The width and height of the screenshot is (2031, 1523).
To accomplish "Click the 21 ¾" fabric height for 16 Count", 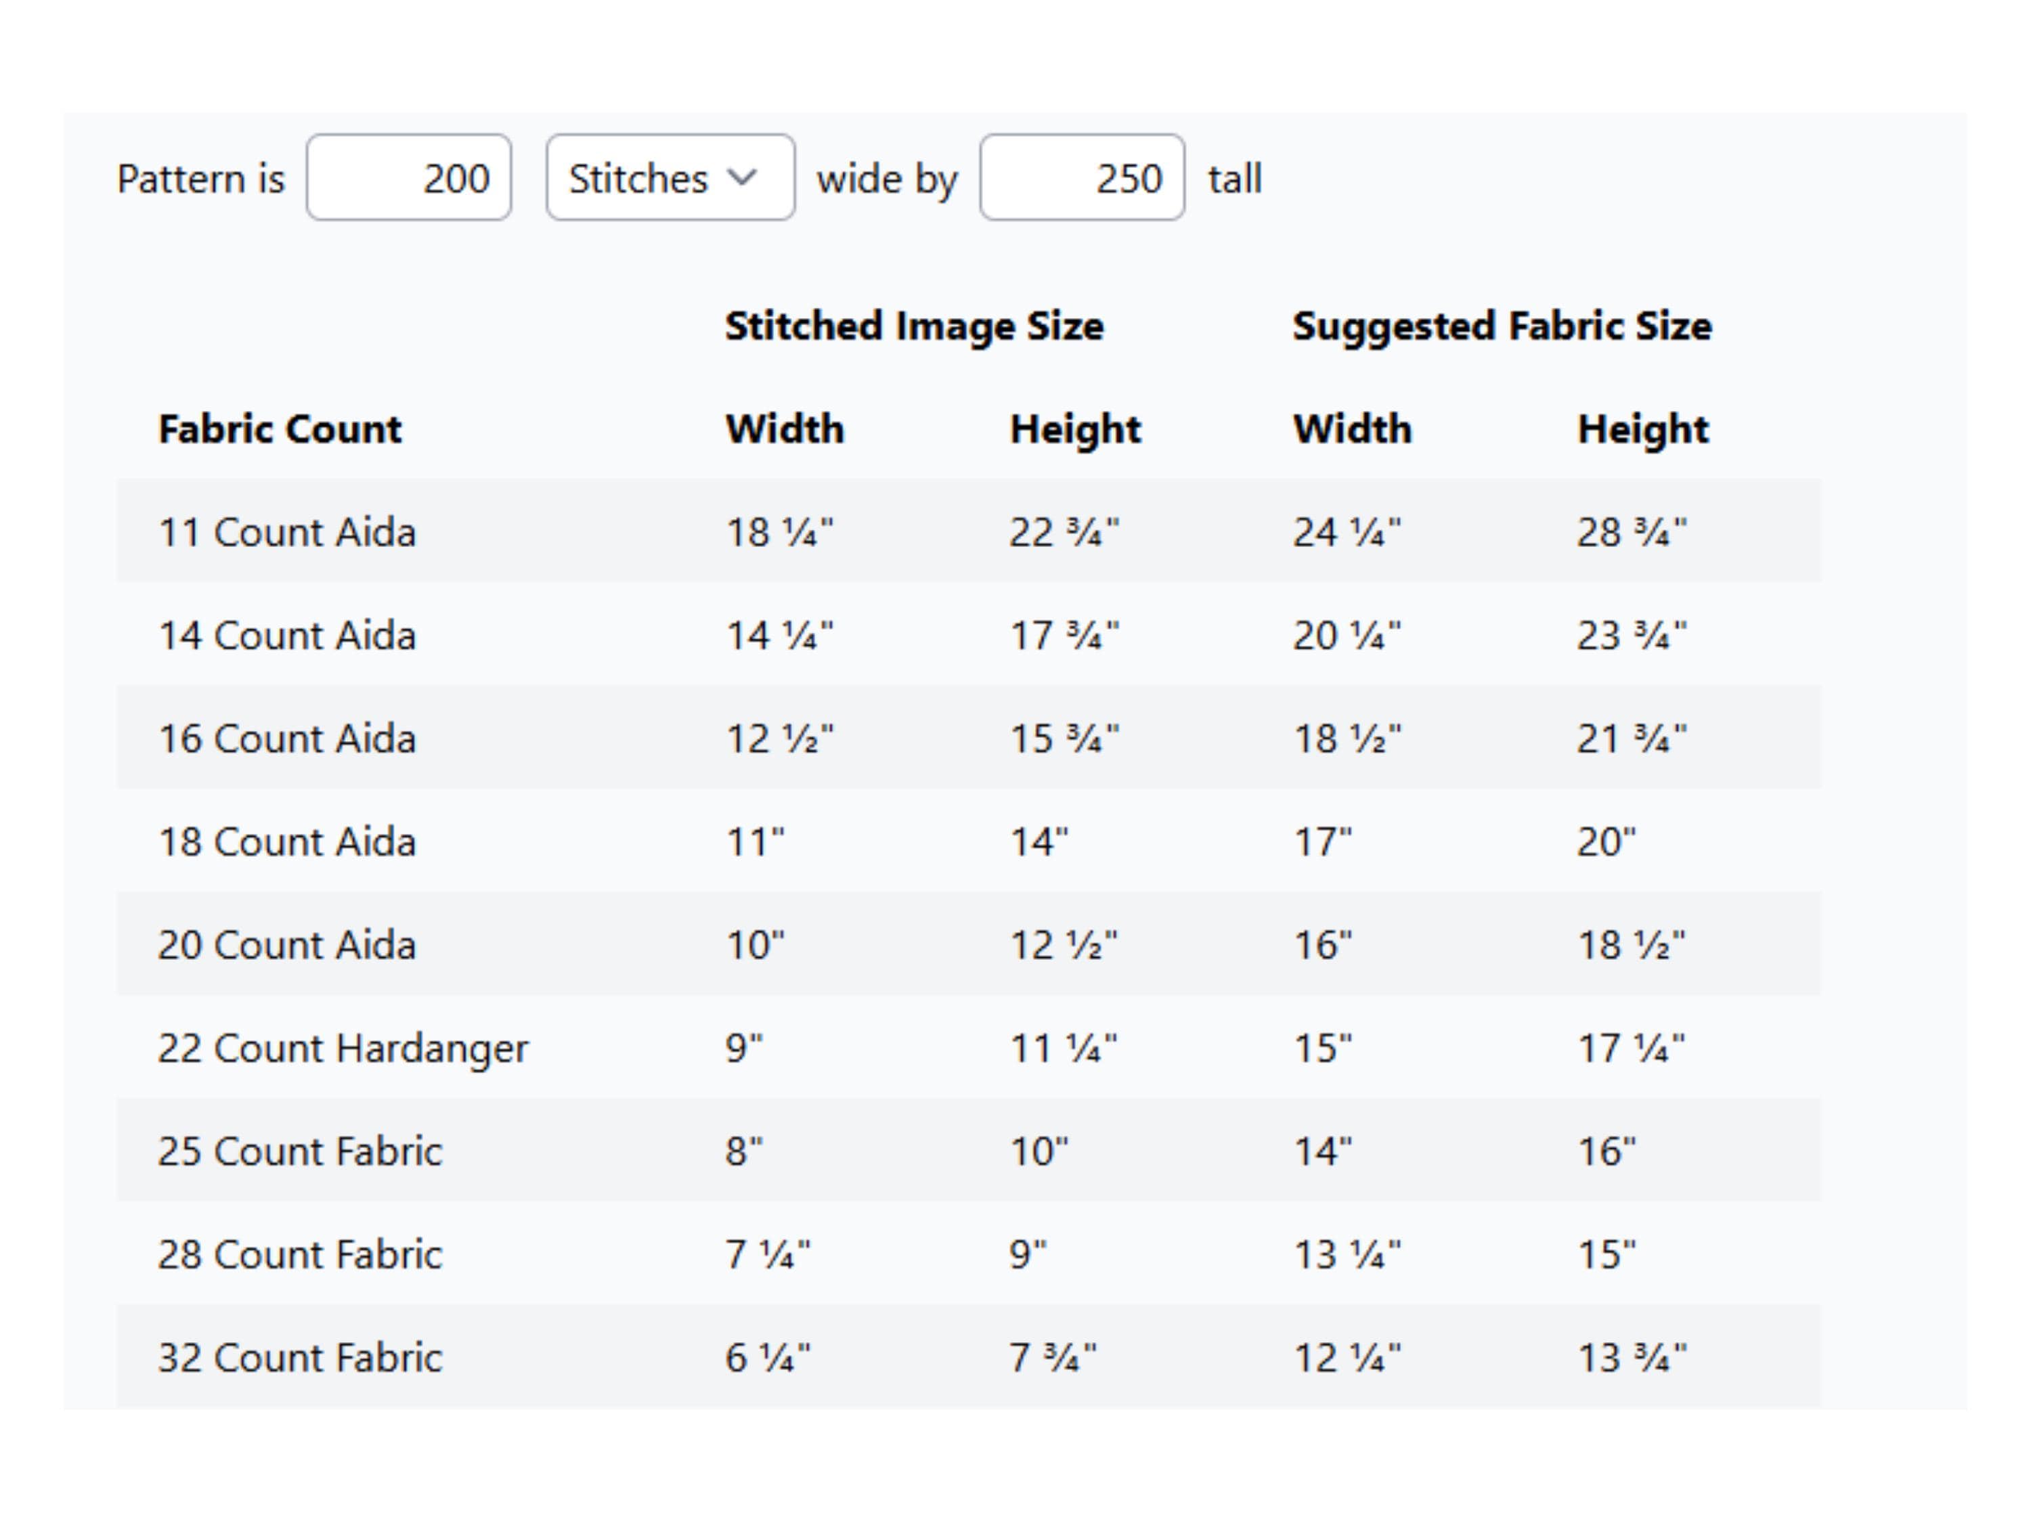I will 1632,739.
